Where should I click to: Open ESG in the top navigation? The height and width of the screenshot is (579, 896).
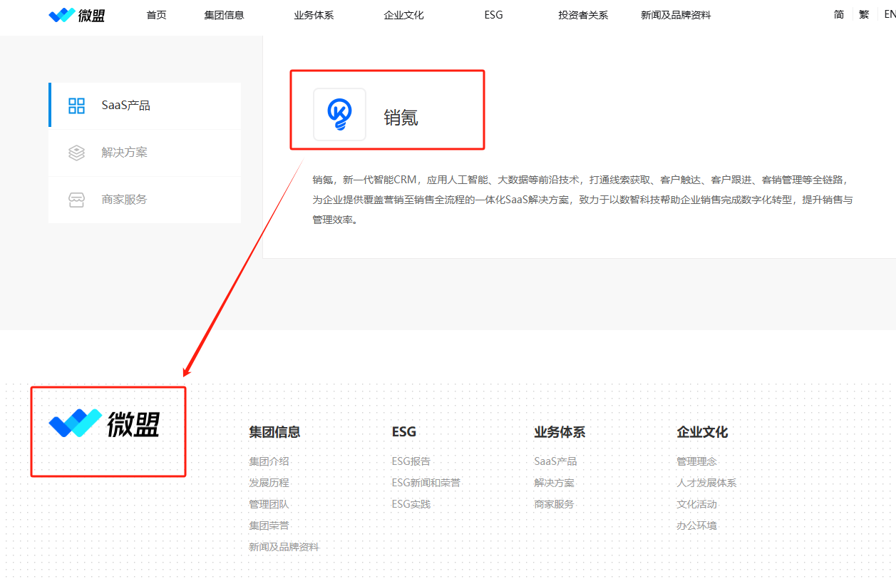493,15
